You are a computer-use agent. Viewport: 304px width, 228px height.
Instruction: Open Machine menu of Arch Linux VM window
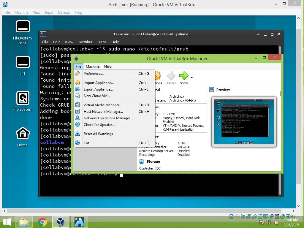click(21, 12)
